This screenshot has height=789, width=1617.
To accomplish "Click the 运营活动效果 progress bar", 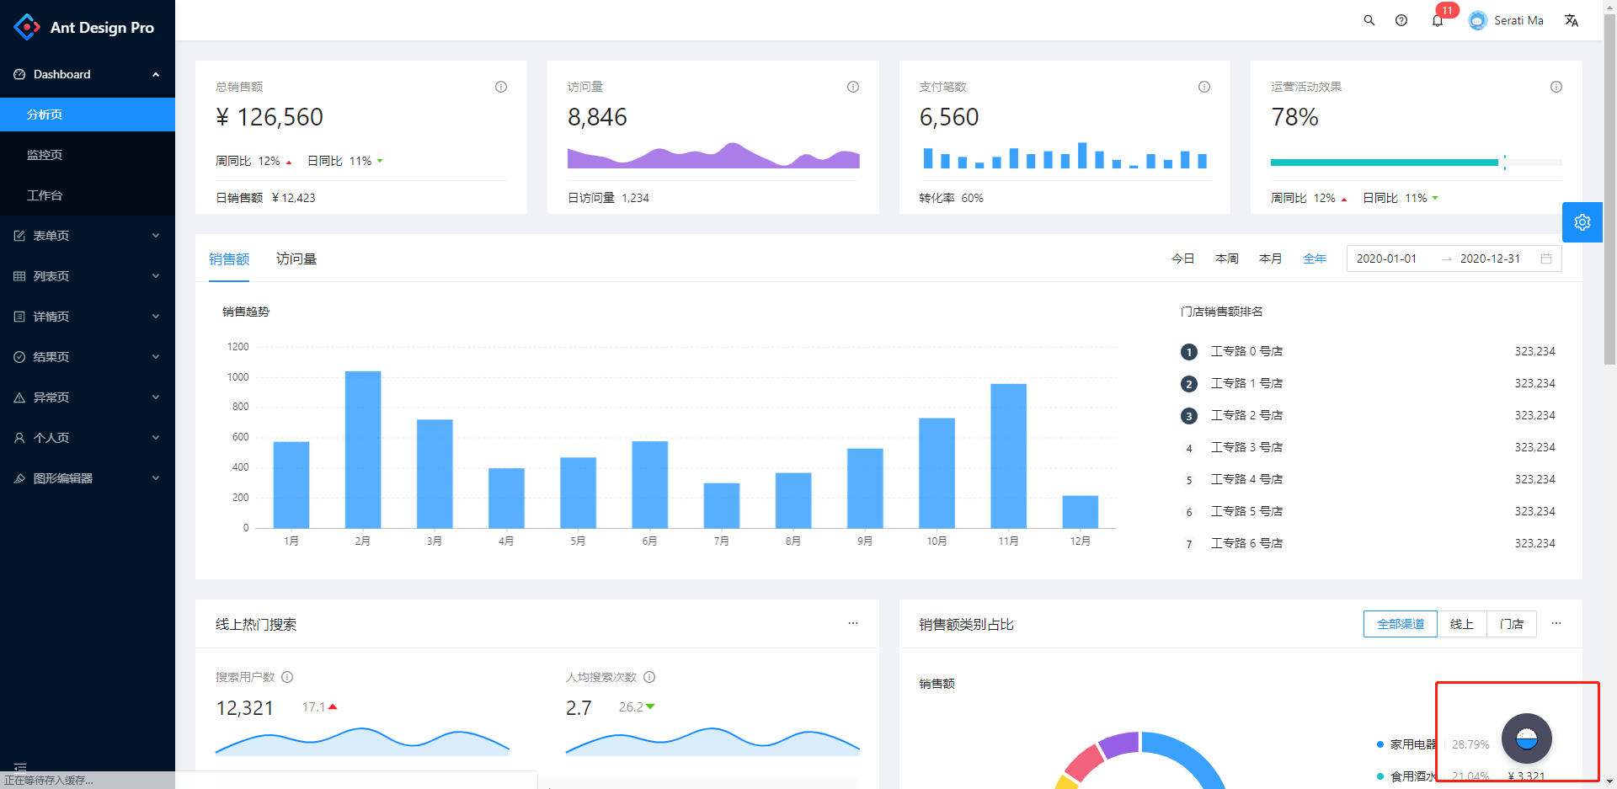I will point(1385,162).
